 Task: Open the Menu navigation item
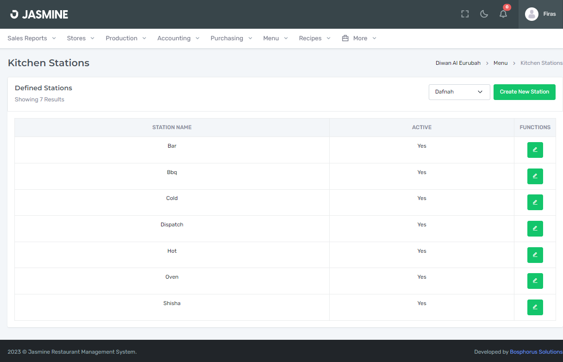click(x=275, y=38)
